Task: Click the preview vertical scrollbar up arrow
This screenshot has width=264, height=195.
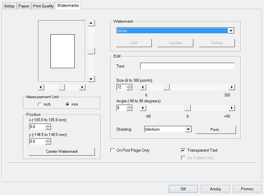Action: (91, 23)
